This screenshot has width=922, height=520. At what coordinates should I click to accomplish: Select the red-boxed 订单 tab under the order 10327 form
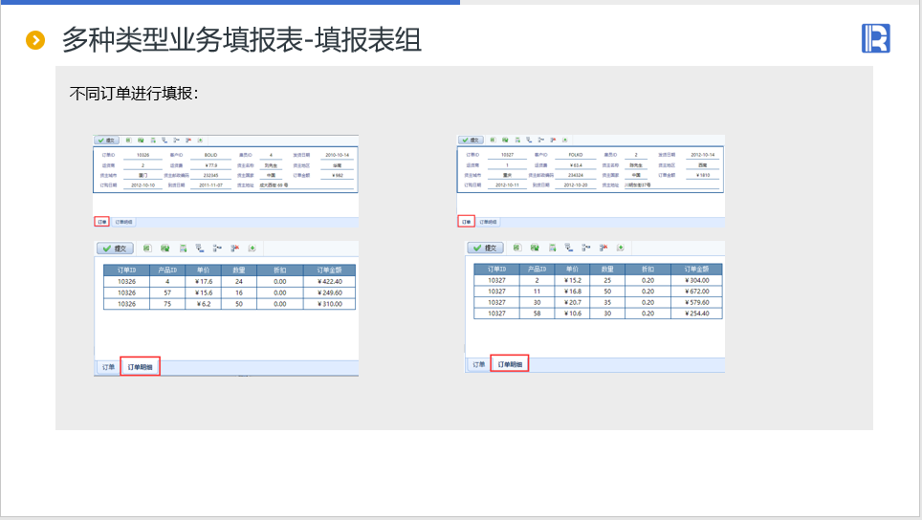pos(467,222)
